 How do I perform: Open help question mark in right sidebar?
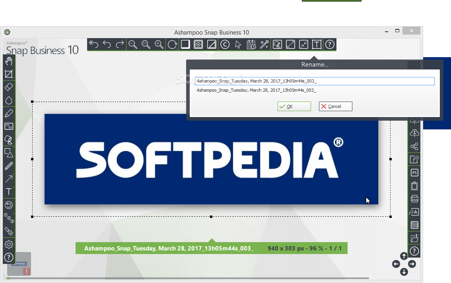(414, 251)
